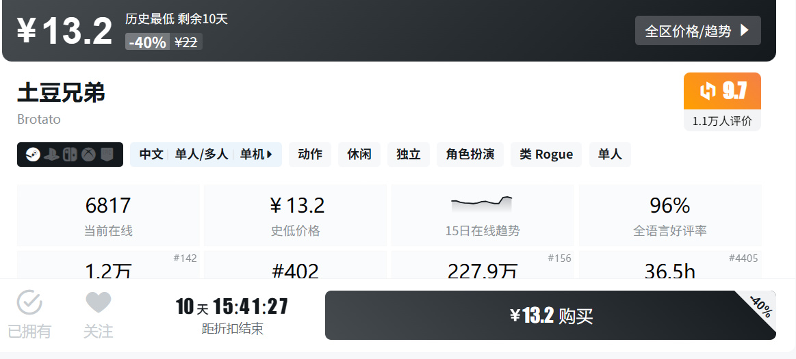Image resolution: width=796 pixels, height=359 pixels.
Task: Click the -40% discount badge in header
Action: click(147, 42)
